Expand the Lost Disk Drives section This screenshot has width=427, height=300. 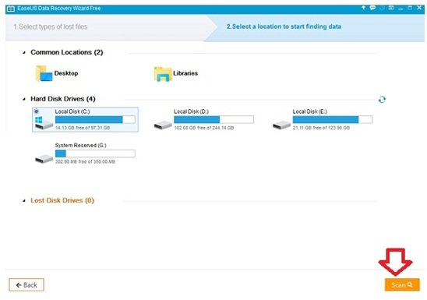[x=24, y=200]
